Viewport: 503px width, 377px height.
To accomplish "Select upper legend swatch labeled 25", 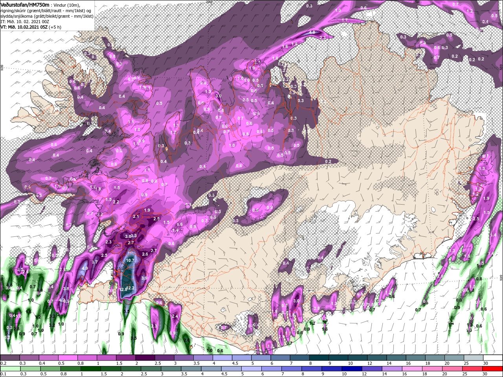I will tap(474, 358).
